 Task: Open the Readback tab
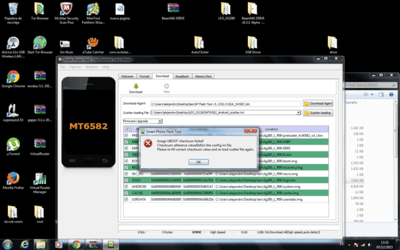pos(182,76)
